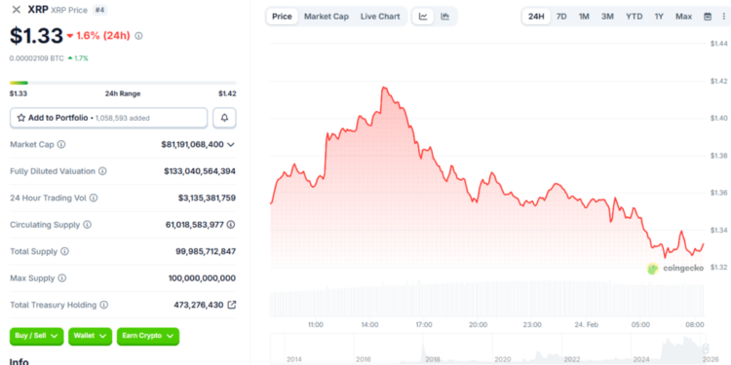731x365 pixels.
Task: Click the Info section heading
Action: (19, 361)
